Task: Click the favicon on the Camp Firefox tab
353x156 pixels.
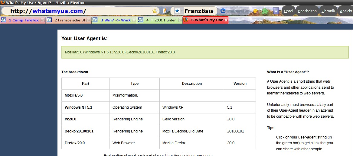Action: click(x=3, y=20)
